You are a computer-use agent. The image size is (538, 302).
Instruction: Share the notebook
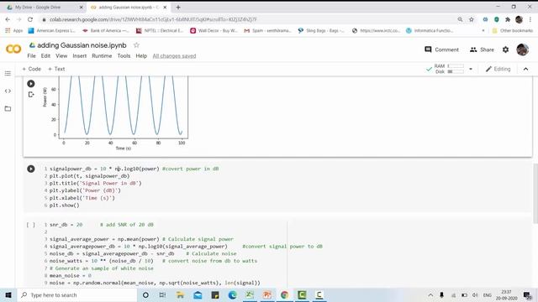coord(482,49)
